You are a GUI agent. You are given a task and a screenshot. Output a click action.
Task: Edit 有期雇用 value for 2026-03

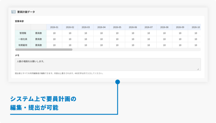click(86, 45)
